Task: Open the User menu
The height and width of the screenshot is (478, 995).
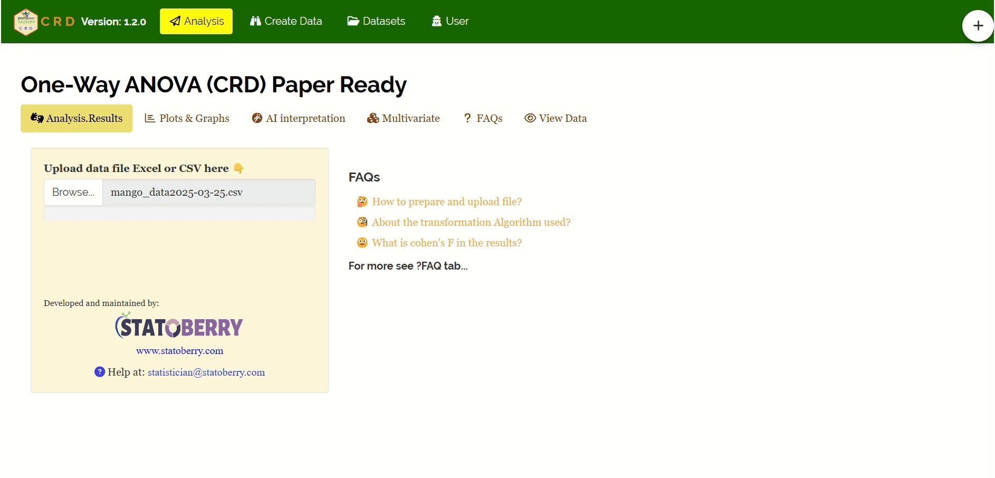Action: (x=450, y=22)
